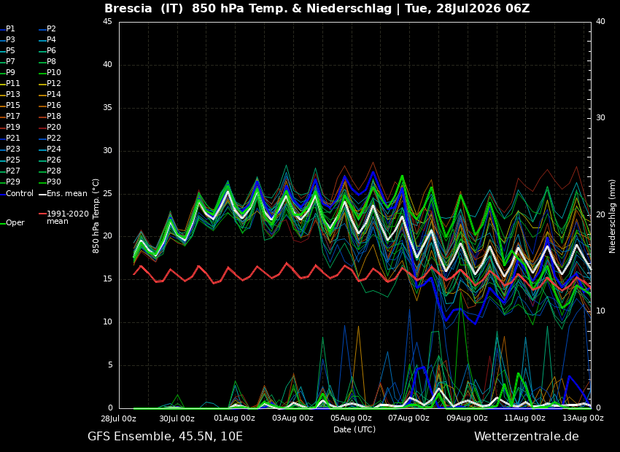Pick the P5 legend label
Image resolution: width=620 pixels, height=452 pixels.
(10, 50)
